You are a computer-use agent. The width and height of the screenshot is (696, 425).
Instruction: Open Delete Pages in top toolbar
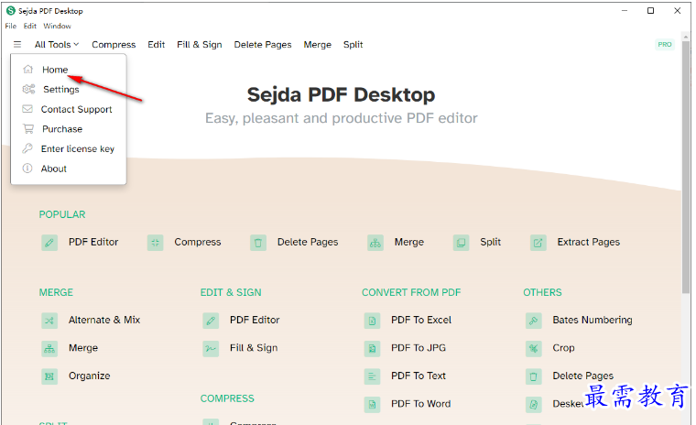coord(263,44)
